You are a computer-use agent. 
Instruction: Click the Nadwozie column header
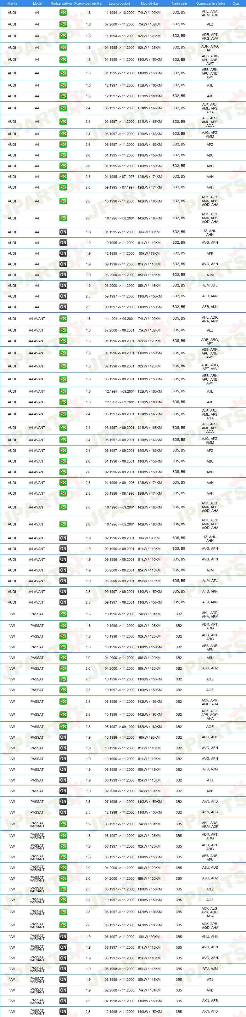coord(179,3)
